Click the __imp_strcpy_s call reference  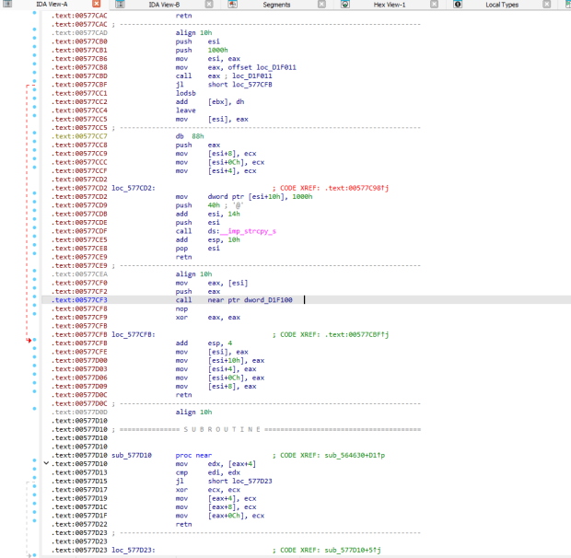(x=248, y=231)
